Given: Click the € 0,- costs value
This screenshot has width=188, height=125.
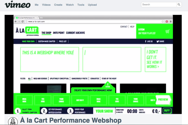Looking at the screenshot, I should point(156,111).
